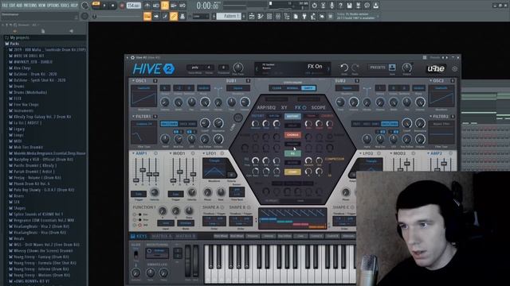Click the play button in transport
The height and width of the screenshot is (286, 510).
coord(104,6)
